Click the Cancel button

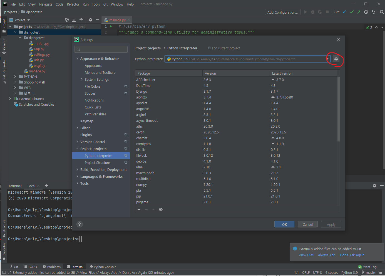point(308,224)
